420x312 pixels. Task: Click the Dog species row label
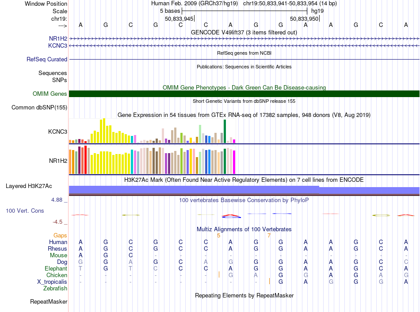[62, 262]
